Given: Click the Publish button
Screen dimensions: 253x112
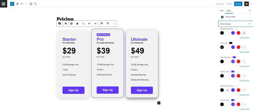Looking at the screenshot, I should point(238,4).
